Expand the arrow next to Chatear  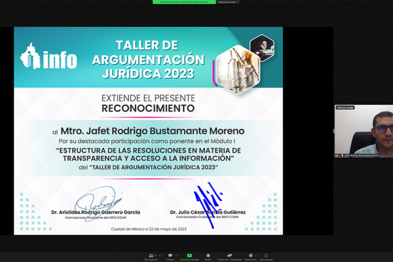[x=176, y=255]
